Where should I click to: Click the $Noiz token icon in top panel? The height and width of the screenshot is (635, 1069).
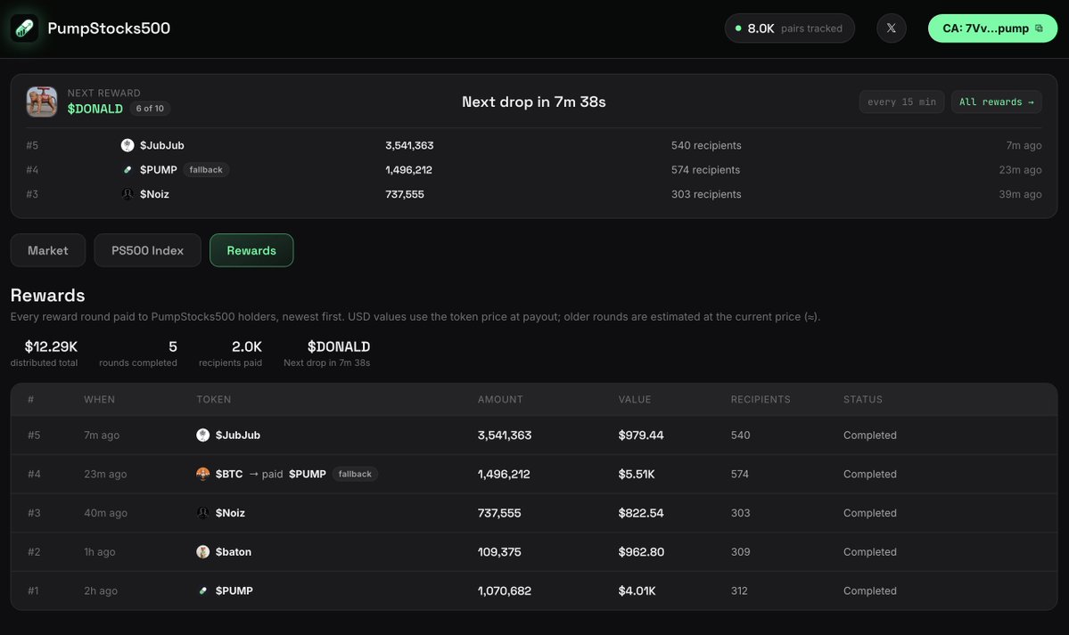(127, 194)
